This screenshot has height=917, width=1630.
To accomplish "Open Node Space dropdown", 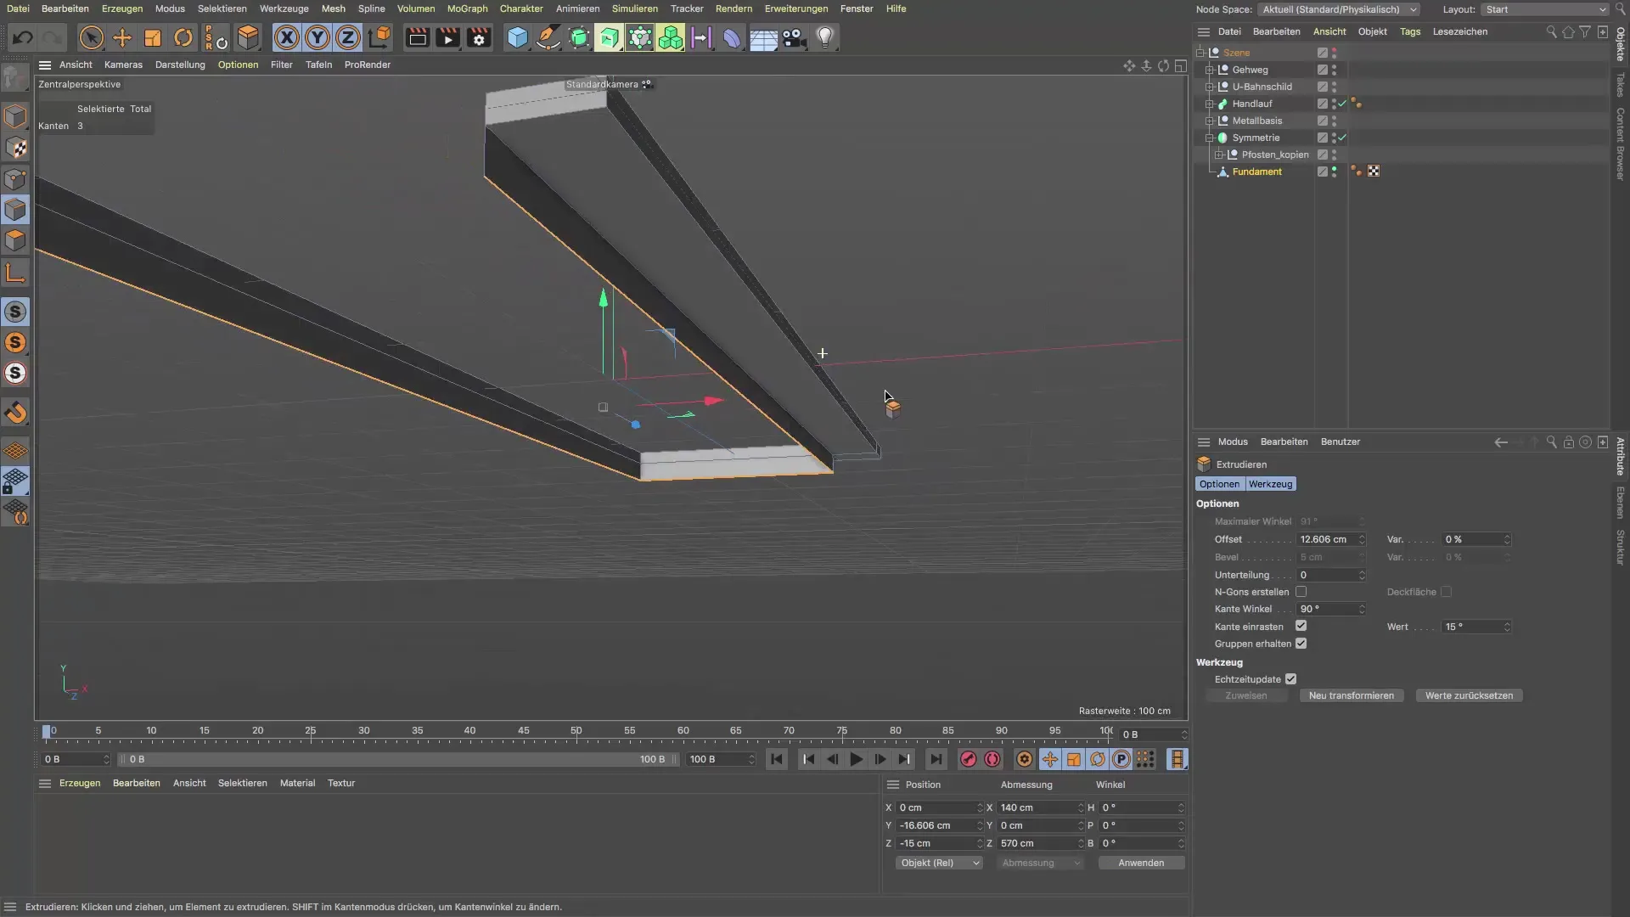I will pyautogui.click(x=1339, y=9).
